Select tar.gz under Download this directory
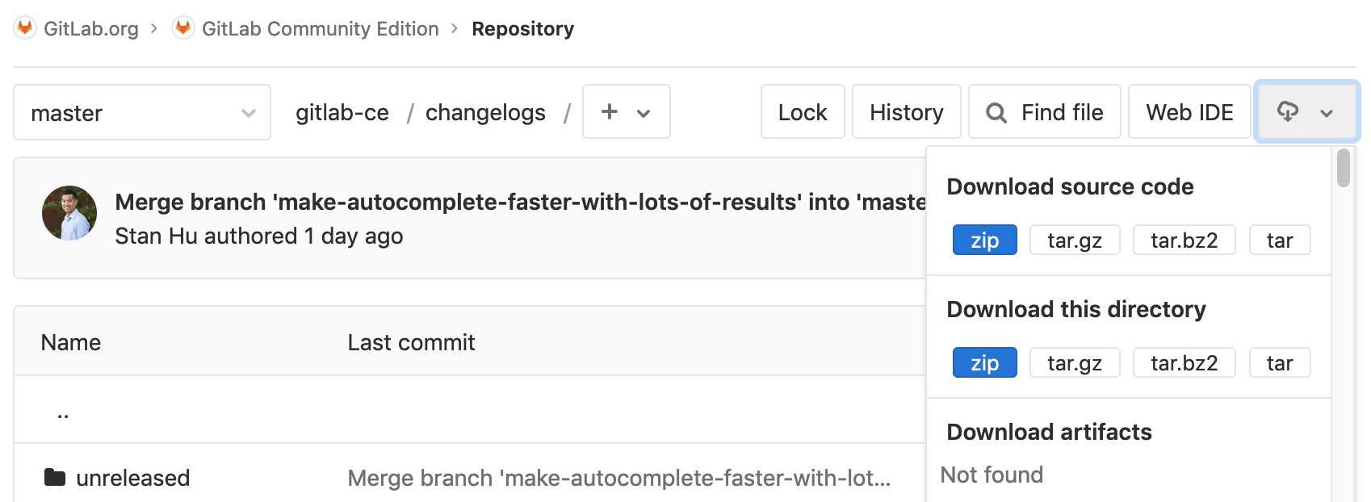 click(1075, 362)
